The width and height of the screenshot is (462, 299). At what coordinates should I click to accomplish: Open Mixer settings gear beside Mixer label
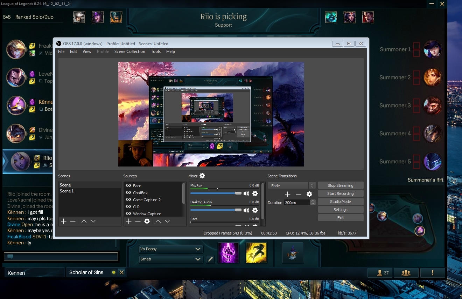(x=202, y=176)
